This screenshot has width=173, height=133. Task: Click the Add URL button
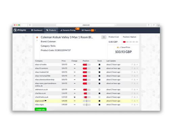[x=41, y=109]
